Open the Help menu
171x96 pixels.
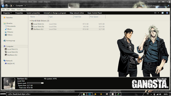[24, 10]
